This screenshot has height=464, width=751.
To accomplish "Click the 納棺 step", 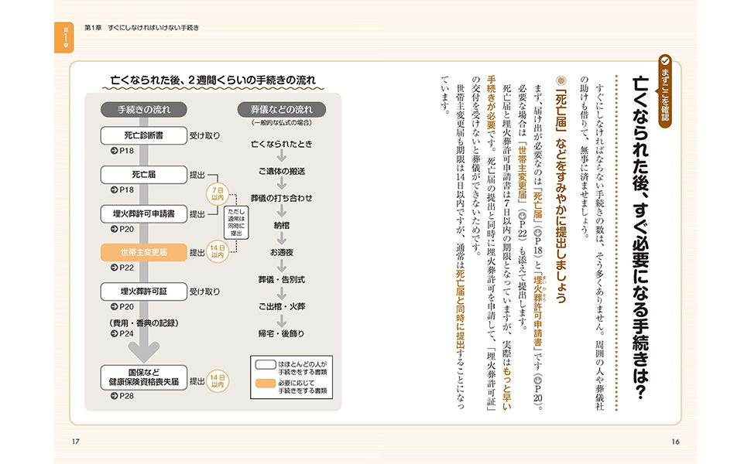I will (x=282, y=225).
